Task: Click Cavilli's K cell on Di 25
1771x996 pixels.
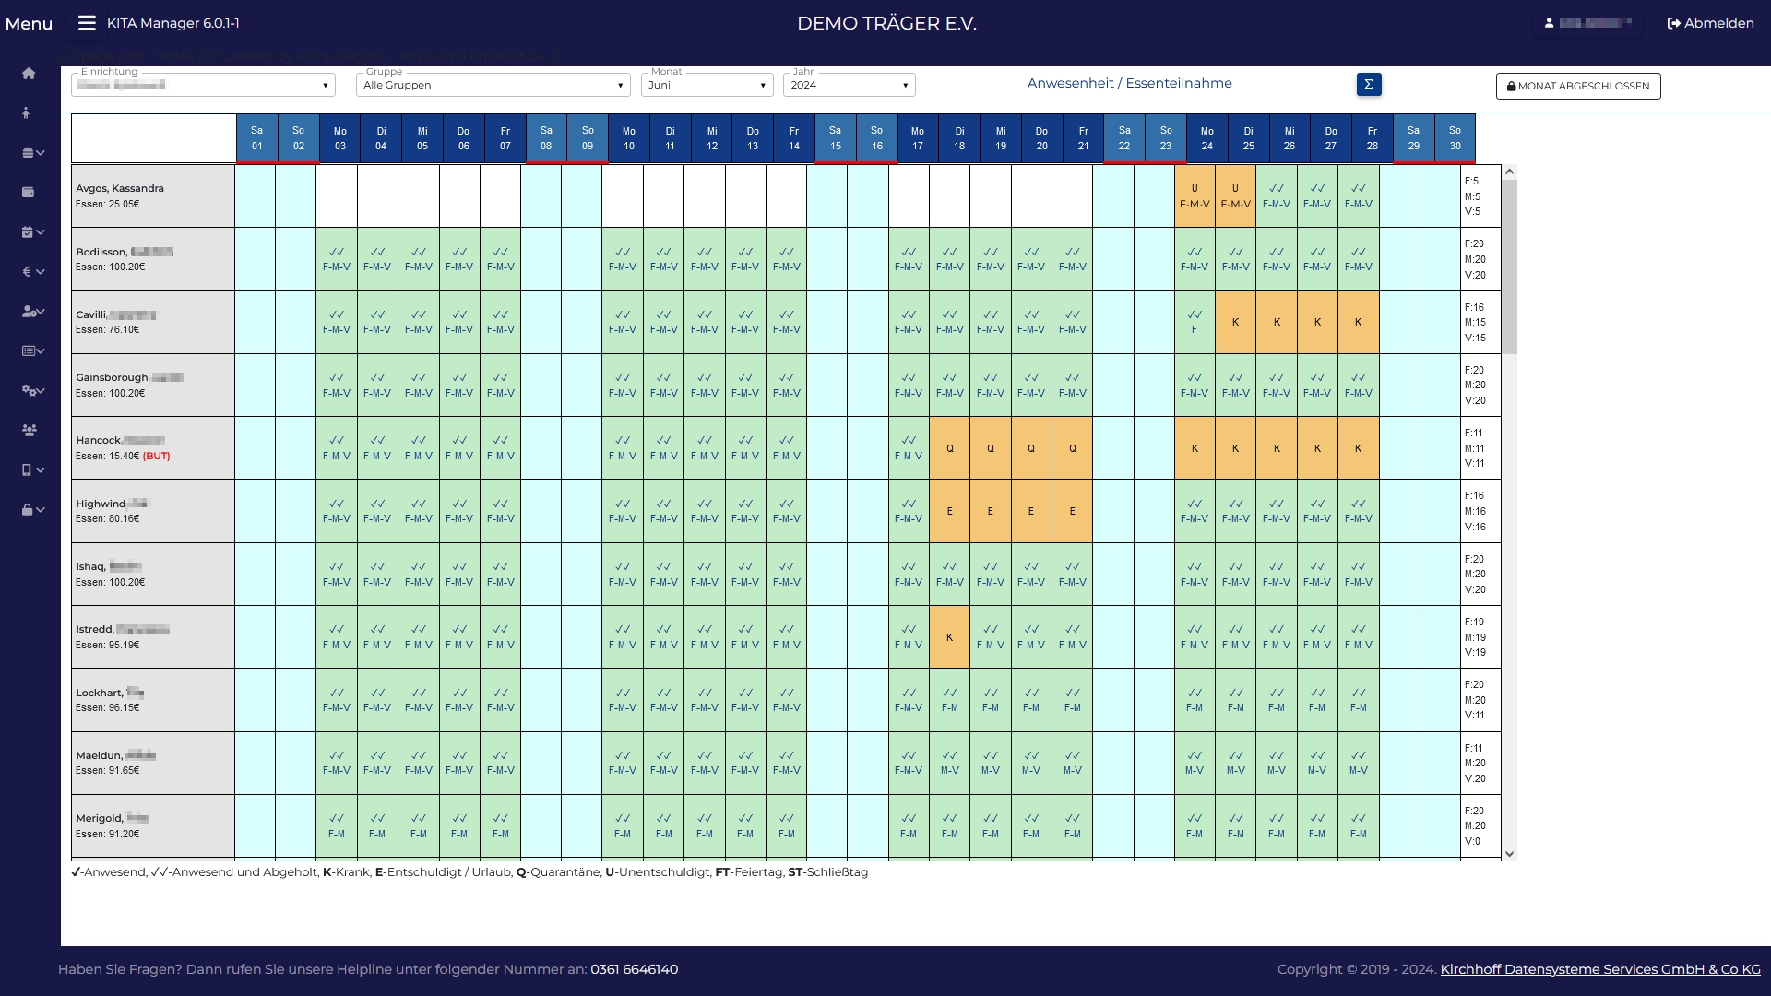Action: click(1235, 323)
